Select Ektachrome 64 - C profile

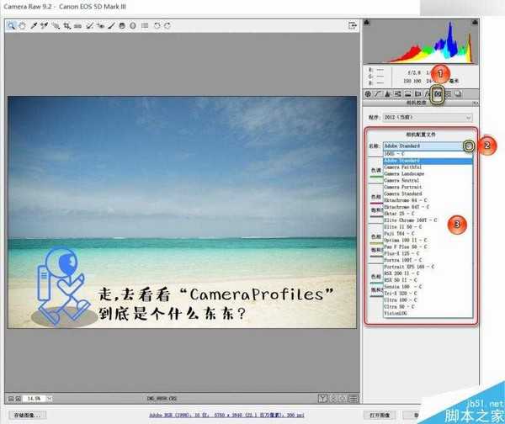[x=428, y=200]
